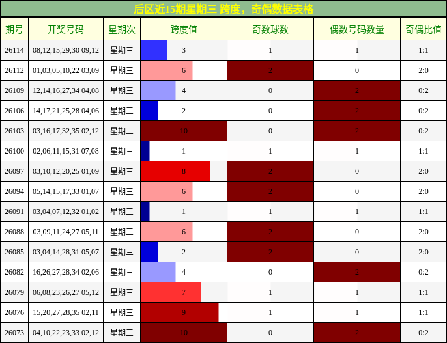Click even count 1 in row 26091
447x343 pixels.
(x=357, y=212)
